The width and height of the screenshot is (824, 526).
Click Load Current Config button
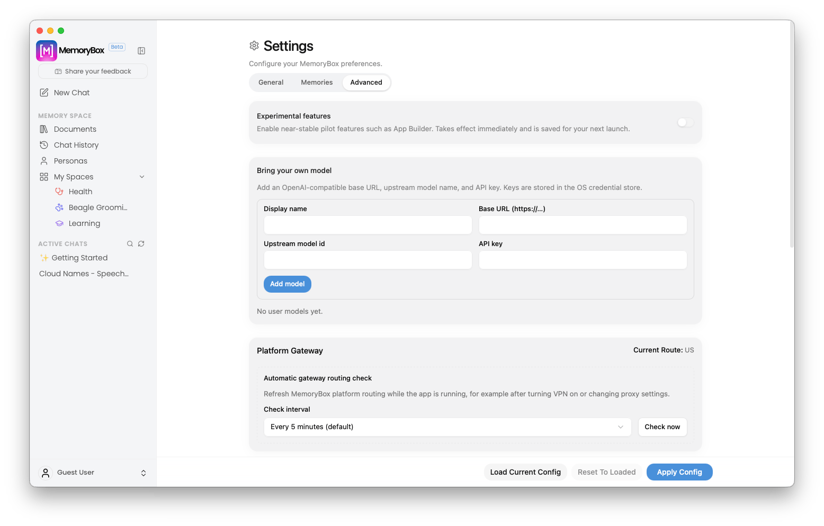click(525, 472)
